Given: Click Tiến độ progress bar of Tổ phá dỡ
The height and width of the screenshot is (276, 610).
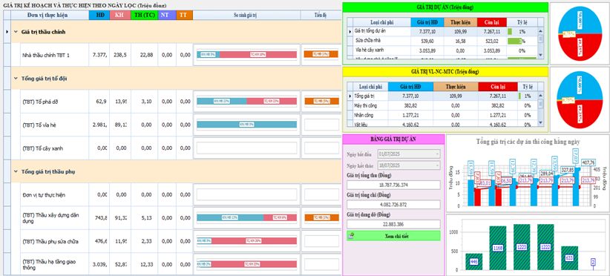Looking at the screenshot, I should click(321, 101).
